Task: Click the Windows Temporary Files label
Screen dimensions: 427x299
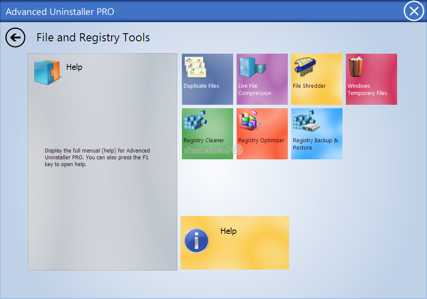Action: pyautogui.click(x=367, y=89)
